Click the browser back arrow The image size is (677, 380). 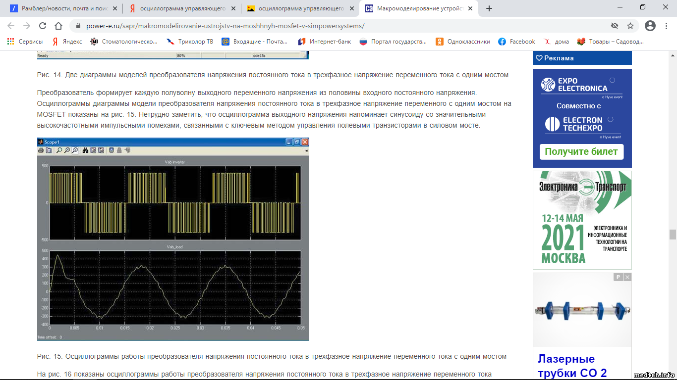pyautogui.click(x=11, y=26)
